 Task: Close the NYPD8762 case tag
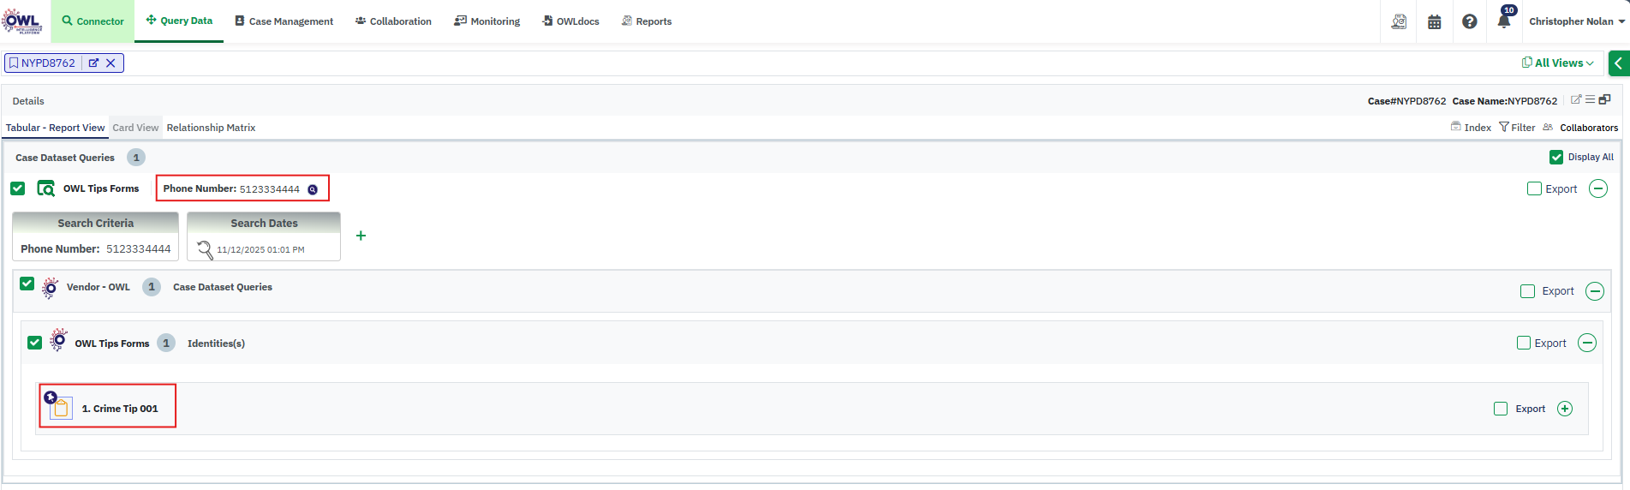tap(110, 63)
